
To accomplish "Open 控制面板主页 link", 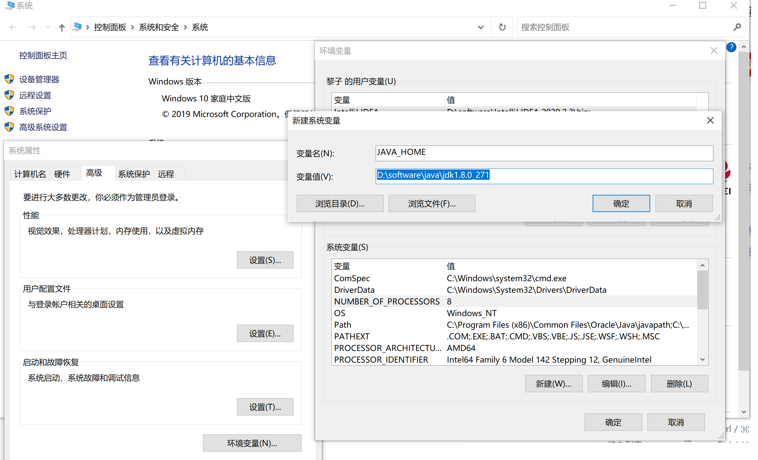I will [x=43, y=55].
